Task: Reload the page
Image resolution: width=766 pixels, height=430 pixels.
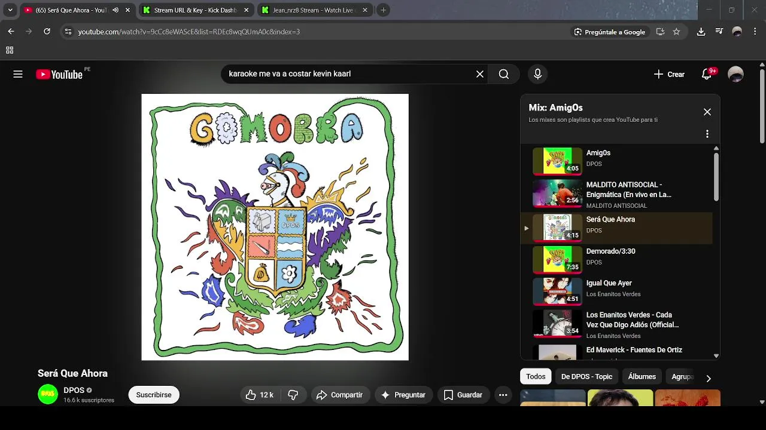Action: pos(47,32)
